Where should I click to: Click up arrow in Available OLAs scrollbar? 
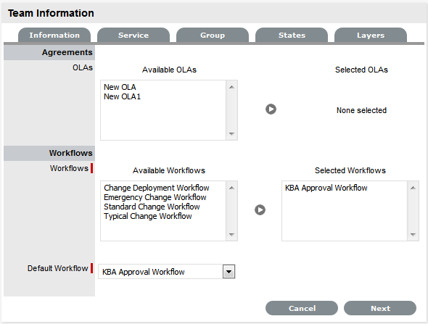point(231,87)
